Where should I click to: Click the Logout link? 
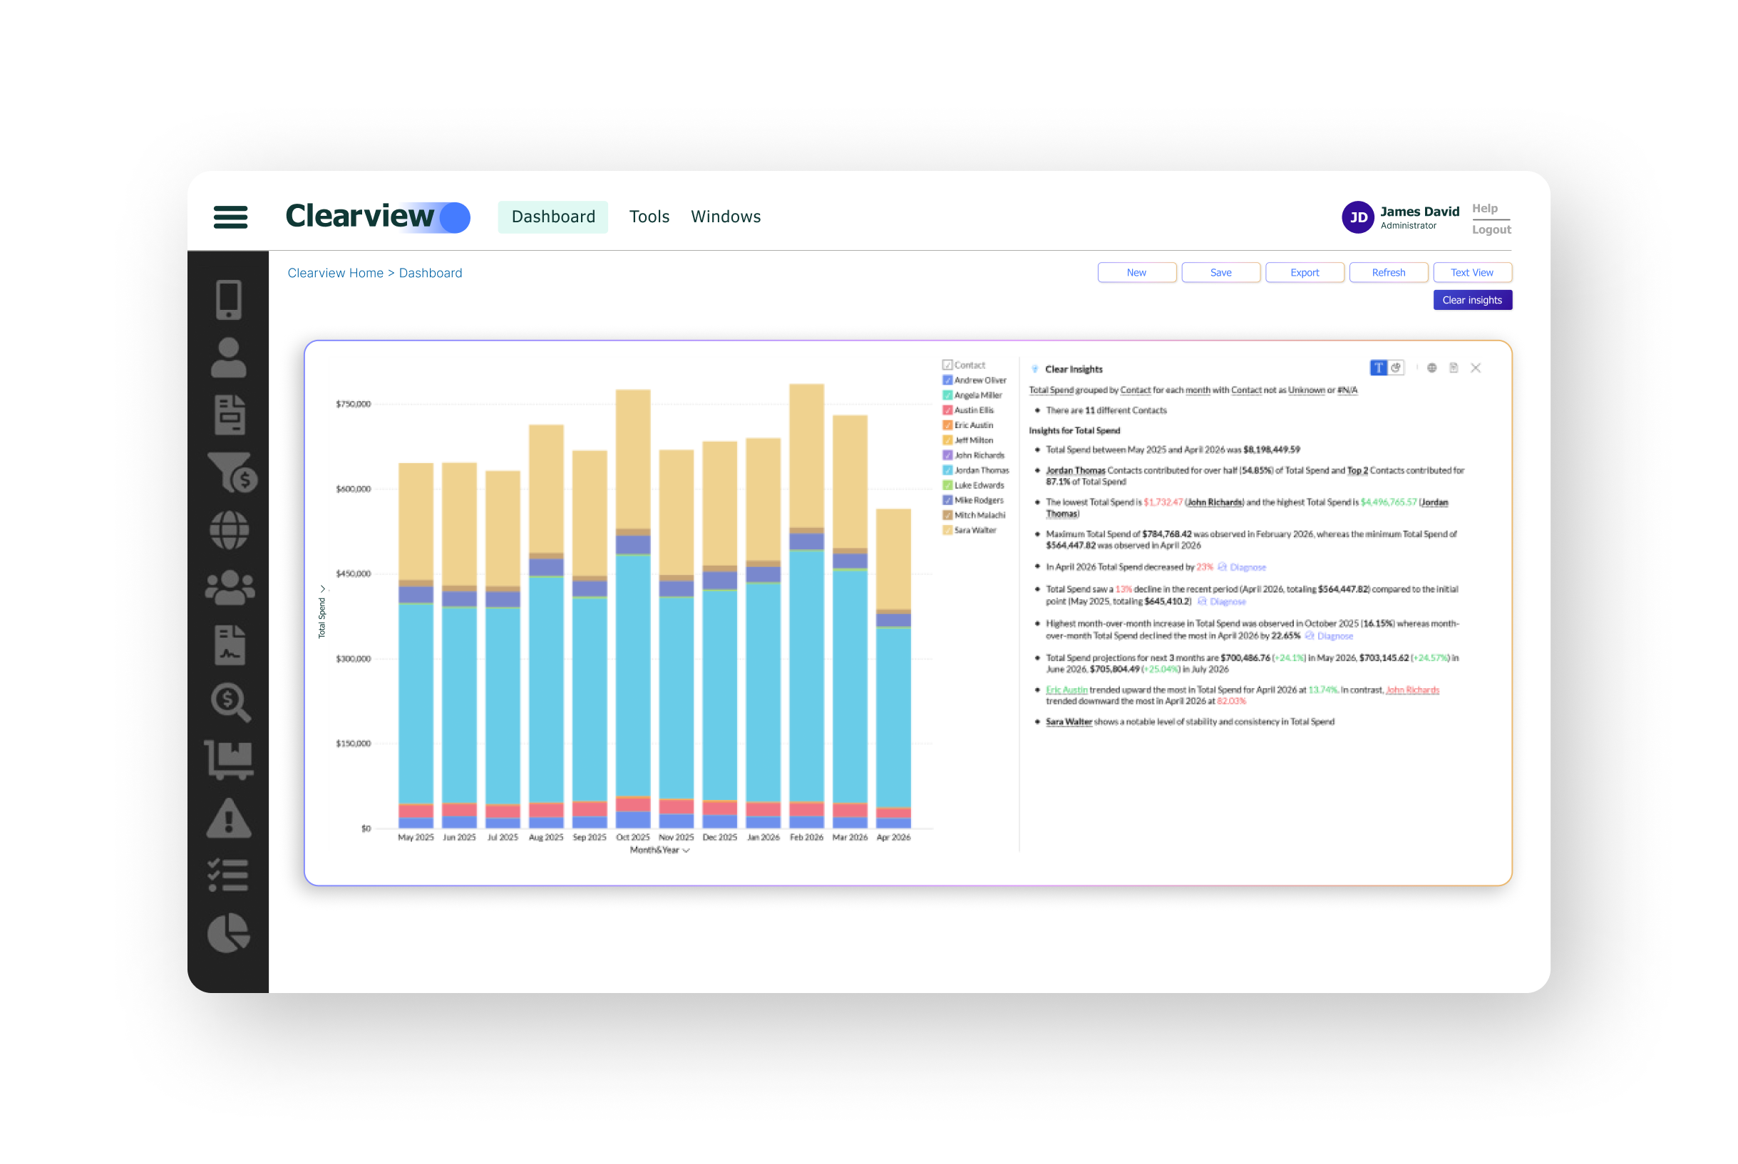pyautogui.click(x=1491, y=229)
